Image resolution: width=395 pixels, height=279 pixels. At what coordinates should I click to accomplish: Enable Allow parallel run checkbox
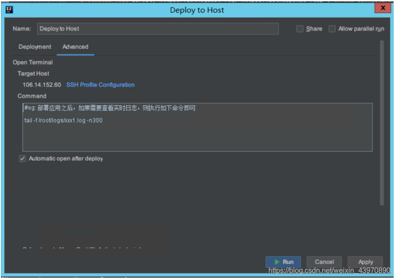(332, 29)
